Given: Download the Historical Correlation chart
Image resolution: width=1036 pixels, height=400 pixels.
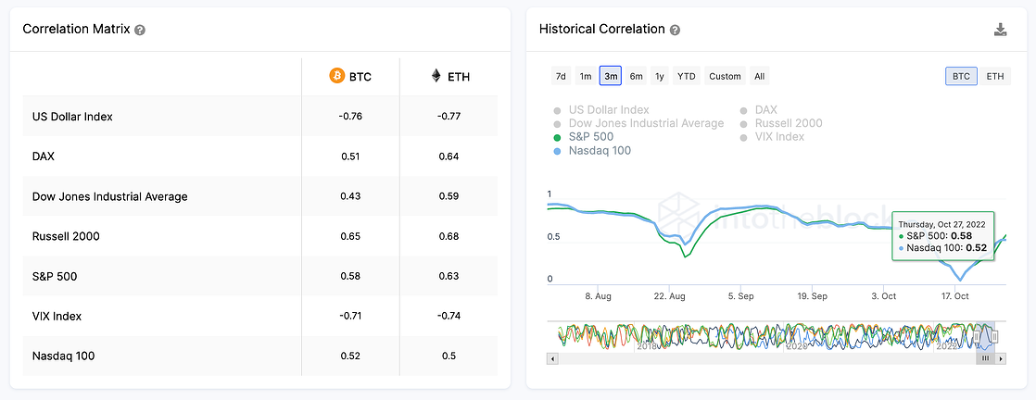Looking at the screenshot, I should pyautogui.click(x=1000, y=30).
